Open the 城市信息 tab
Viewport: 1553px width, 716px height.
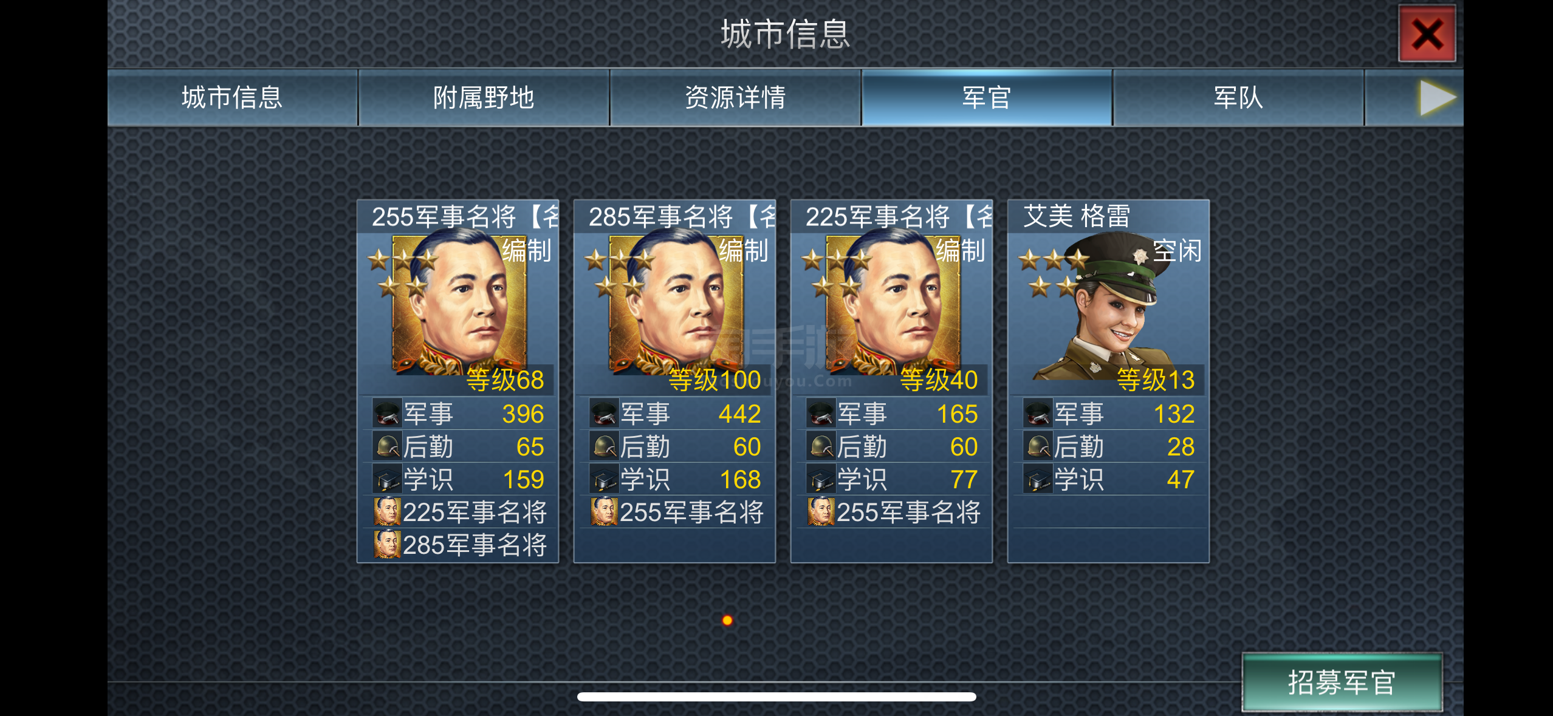point(233,98)
